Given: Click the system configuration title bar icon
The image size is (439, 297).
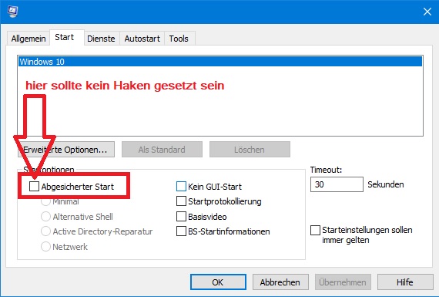Looking at the screenshot, I should pos(13,12).
